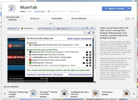The image size is (138, 100).
Task: Click the MuteTab music note toolbar icon
Action: coord(89,33)
